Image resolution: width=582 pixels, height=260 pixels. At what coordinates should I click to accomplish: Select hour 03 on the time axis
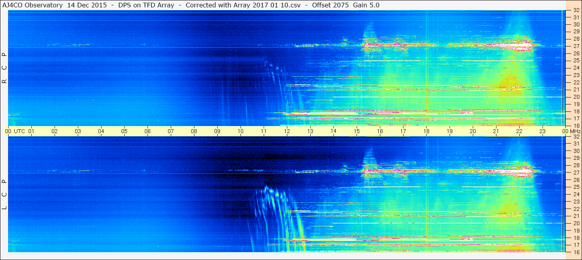78,131
